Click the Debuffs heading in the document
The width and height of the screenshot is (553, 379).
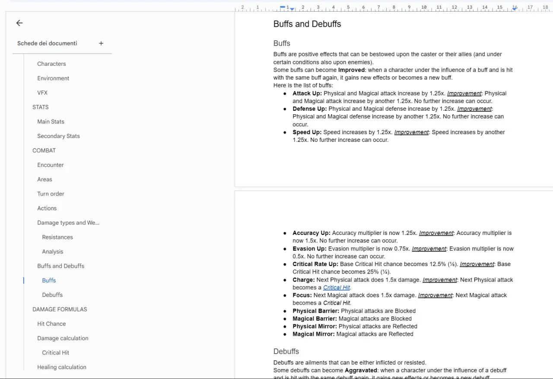pyautogui.click(x=286, y=351)
